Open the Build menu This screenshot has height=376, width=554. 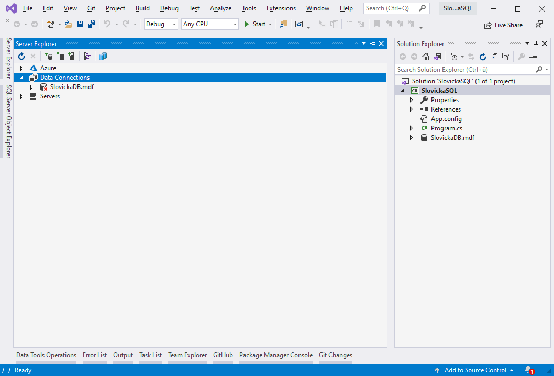[142, 8]
